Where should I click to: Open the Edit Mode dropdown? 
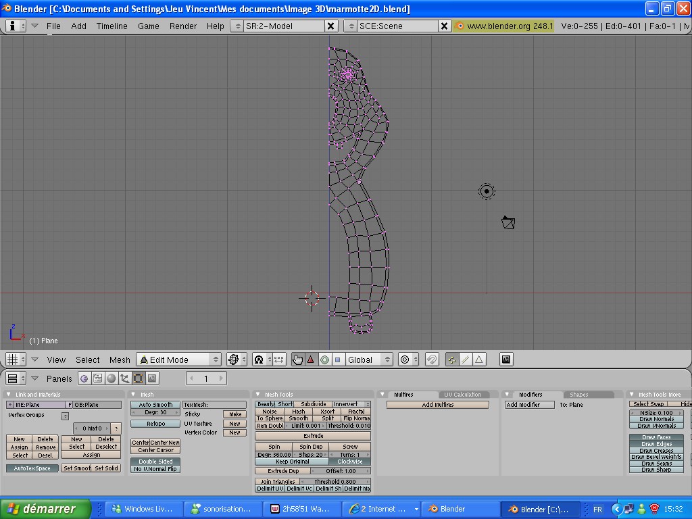(x=178, y=360)
